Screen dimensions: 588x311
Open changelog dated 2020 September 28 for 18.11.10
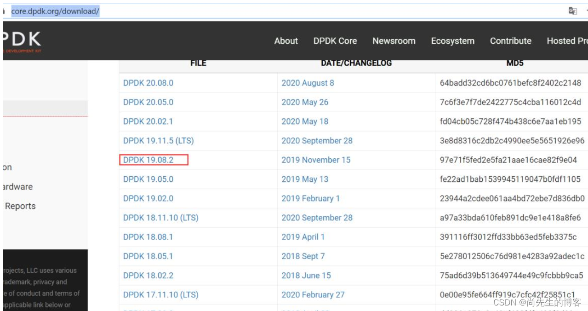[x=317, y=218]
